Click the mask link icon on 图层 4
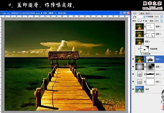This screenshot has width=164, height=113. pos(145,34)
